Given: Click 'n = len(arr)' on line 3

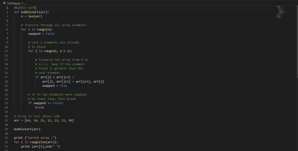Looking at the screenshot, I should click(x=31, y=17).
